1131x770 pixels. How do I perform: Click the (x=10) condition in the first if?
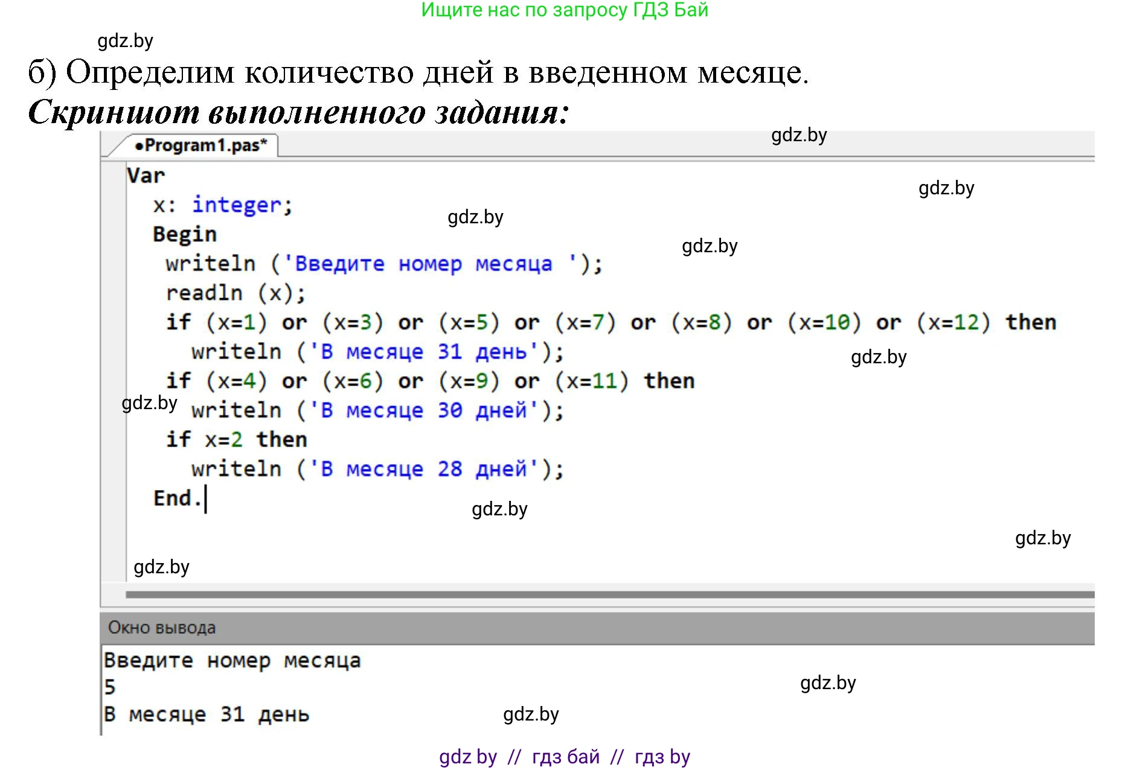824,322
